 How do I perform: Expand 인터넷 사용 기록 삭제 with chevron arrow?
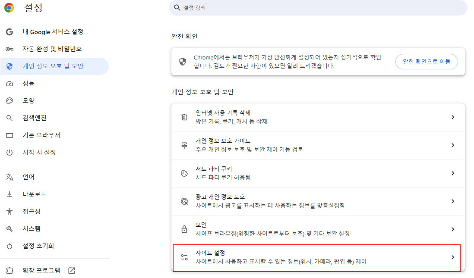452,117
